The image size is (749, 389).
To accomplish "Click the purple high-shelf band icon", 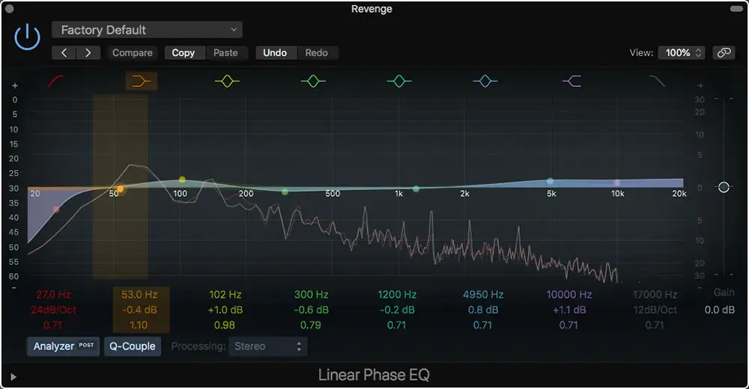I will click(571, 81).
